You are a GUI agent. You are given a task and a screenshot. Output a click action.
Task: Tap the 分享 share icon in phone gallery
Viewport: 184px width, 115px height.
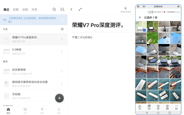click(x=140, y=107)
